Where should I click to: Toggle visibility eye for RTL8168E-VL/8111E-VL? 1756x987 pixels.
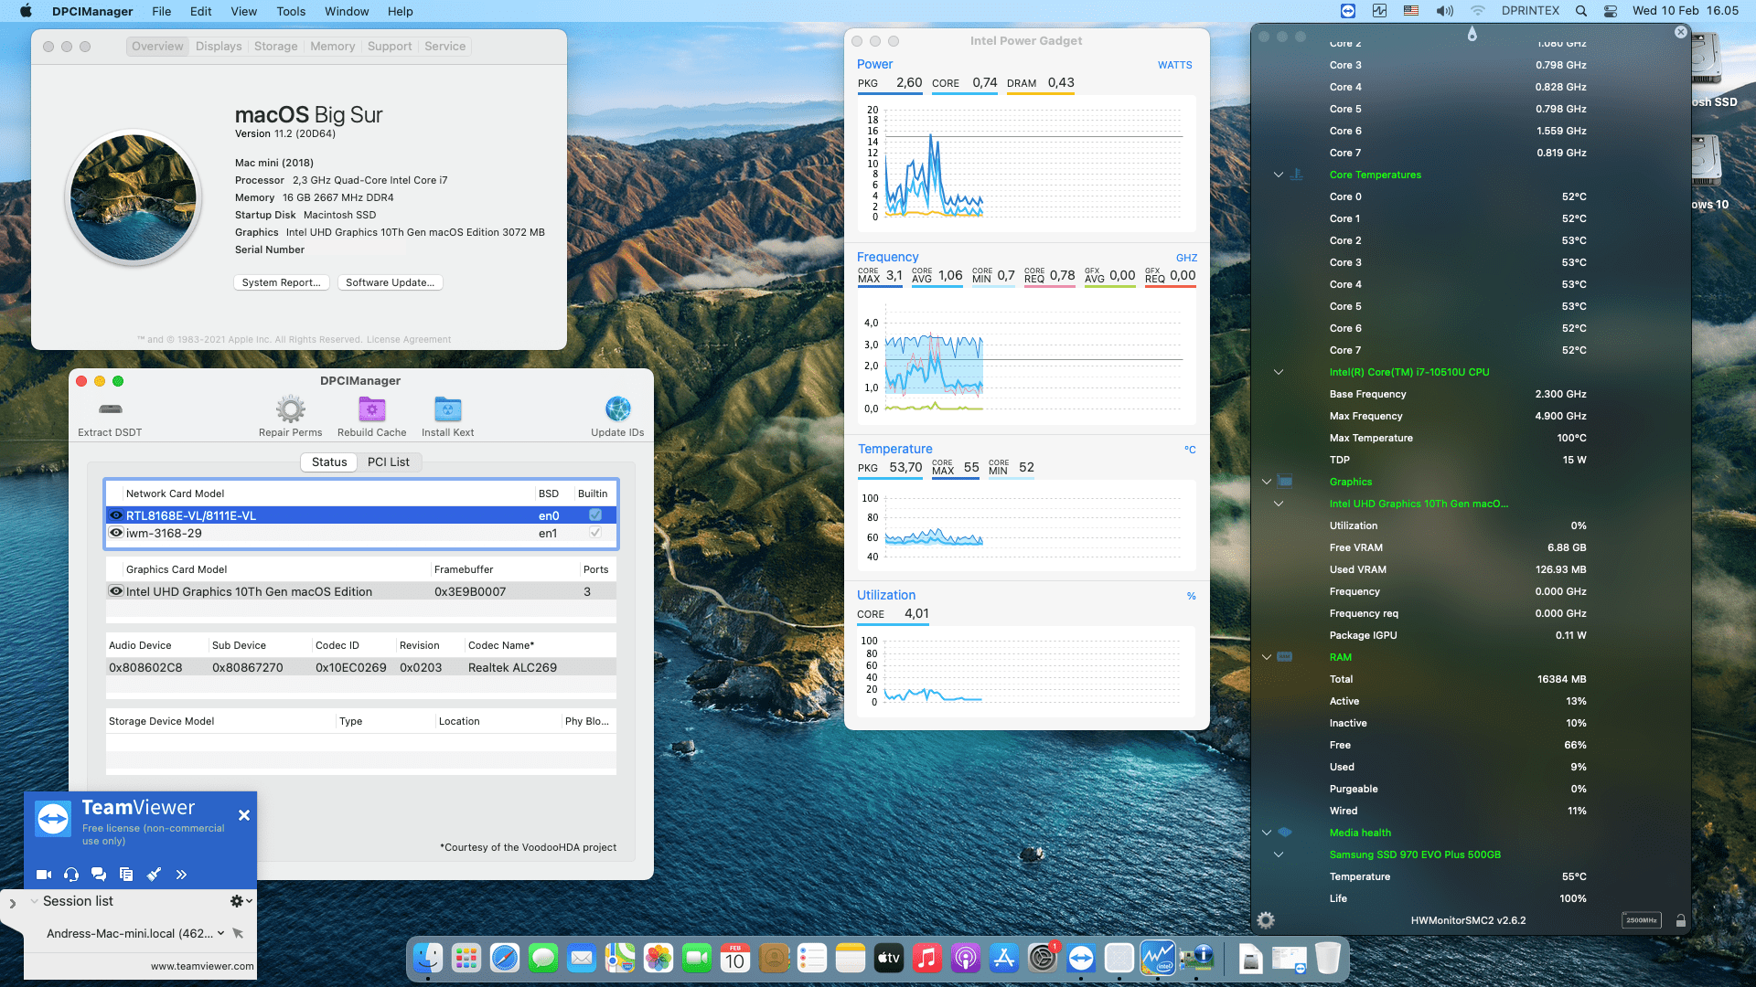tap(116, 515)
